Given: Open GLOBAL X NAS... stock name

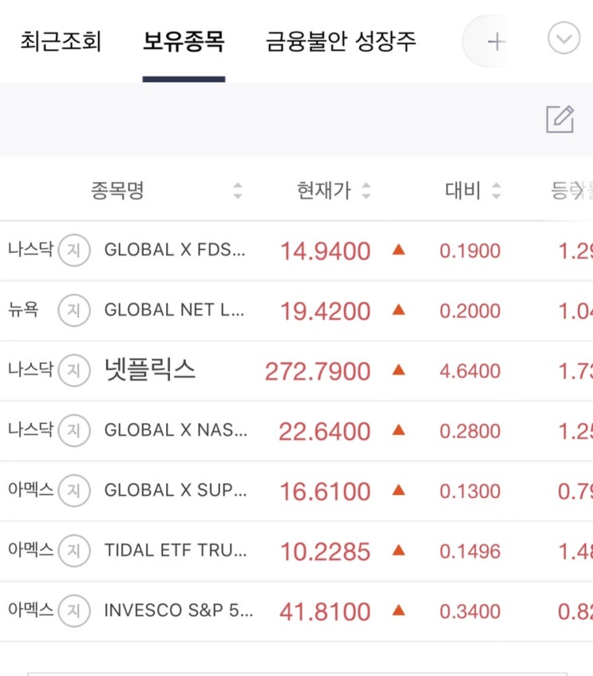Looking at the screenshot, I should [x=176, y=430].
